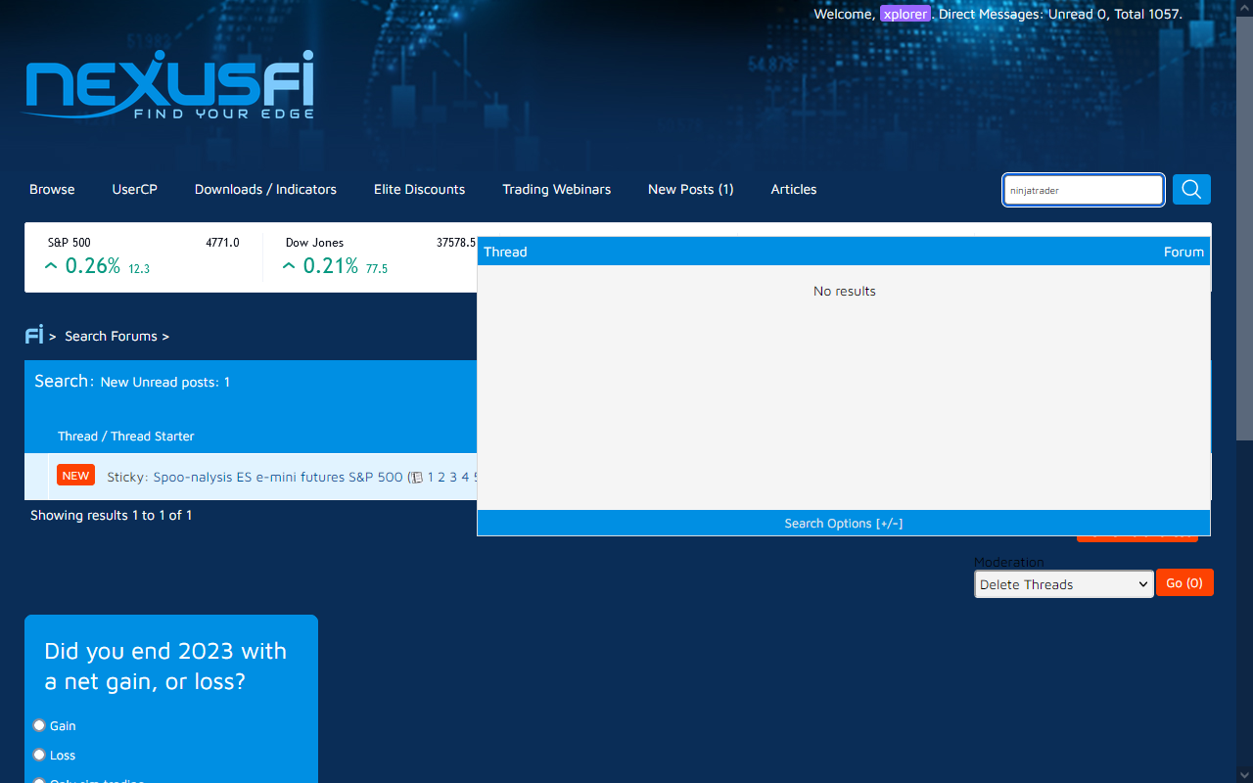The width and height of the screenshot is (1253, 783).
Task: Click the Fi breadcrumb home icon
Action: [x=33, y=336]
